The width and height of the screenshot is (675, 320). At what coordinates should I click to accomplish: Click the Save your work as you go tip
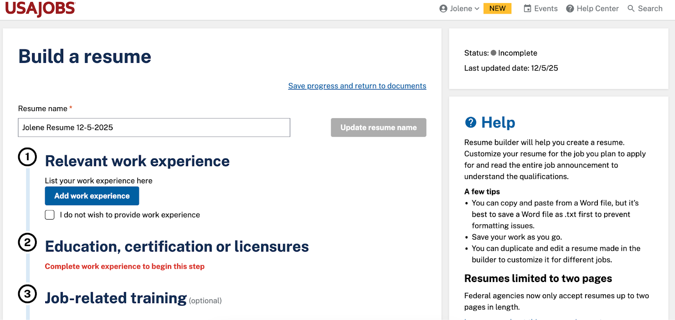point(517,237)
